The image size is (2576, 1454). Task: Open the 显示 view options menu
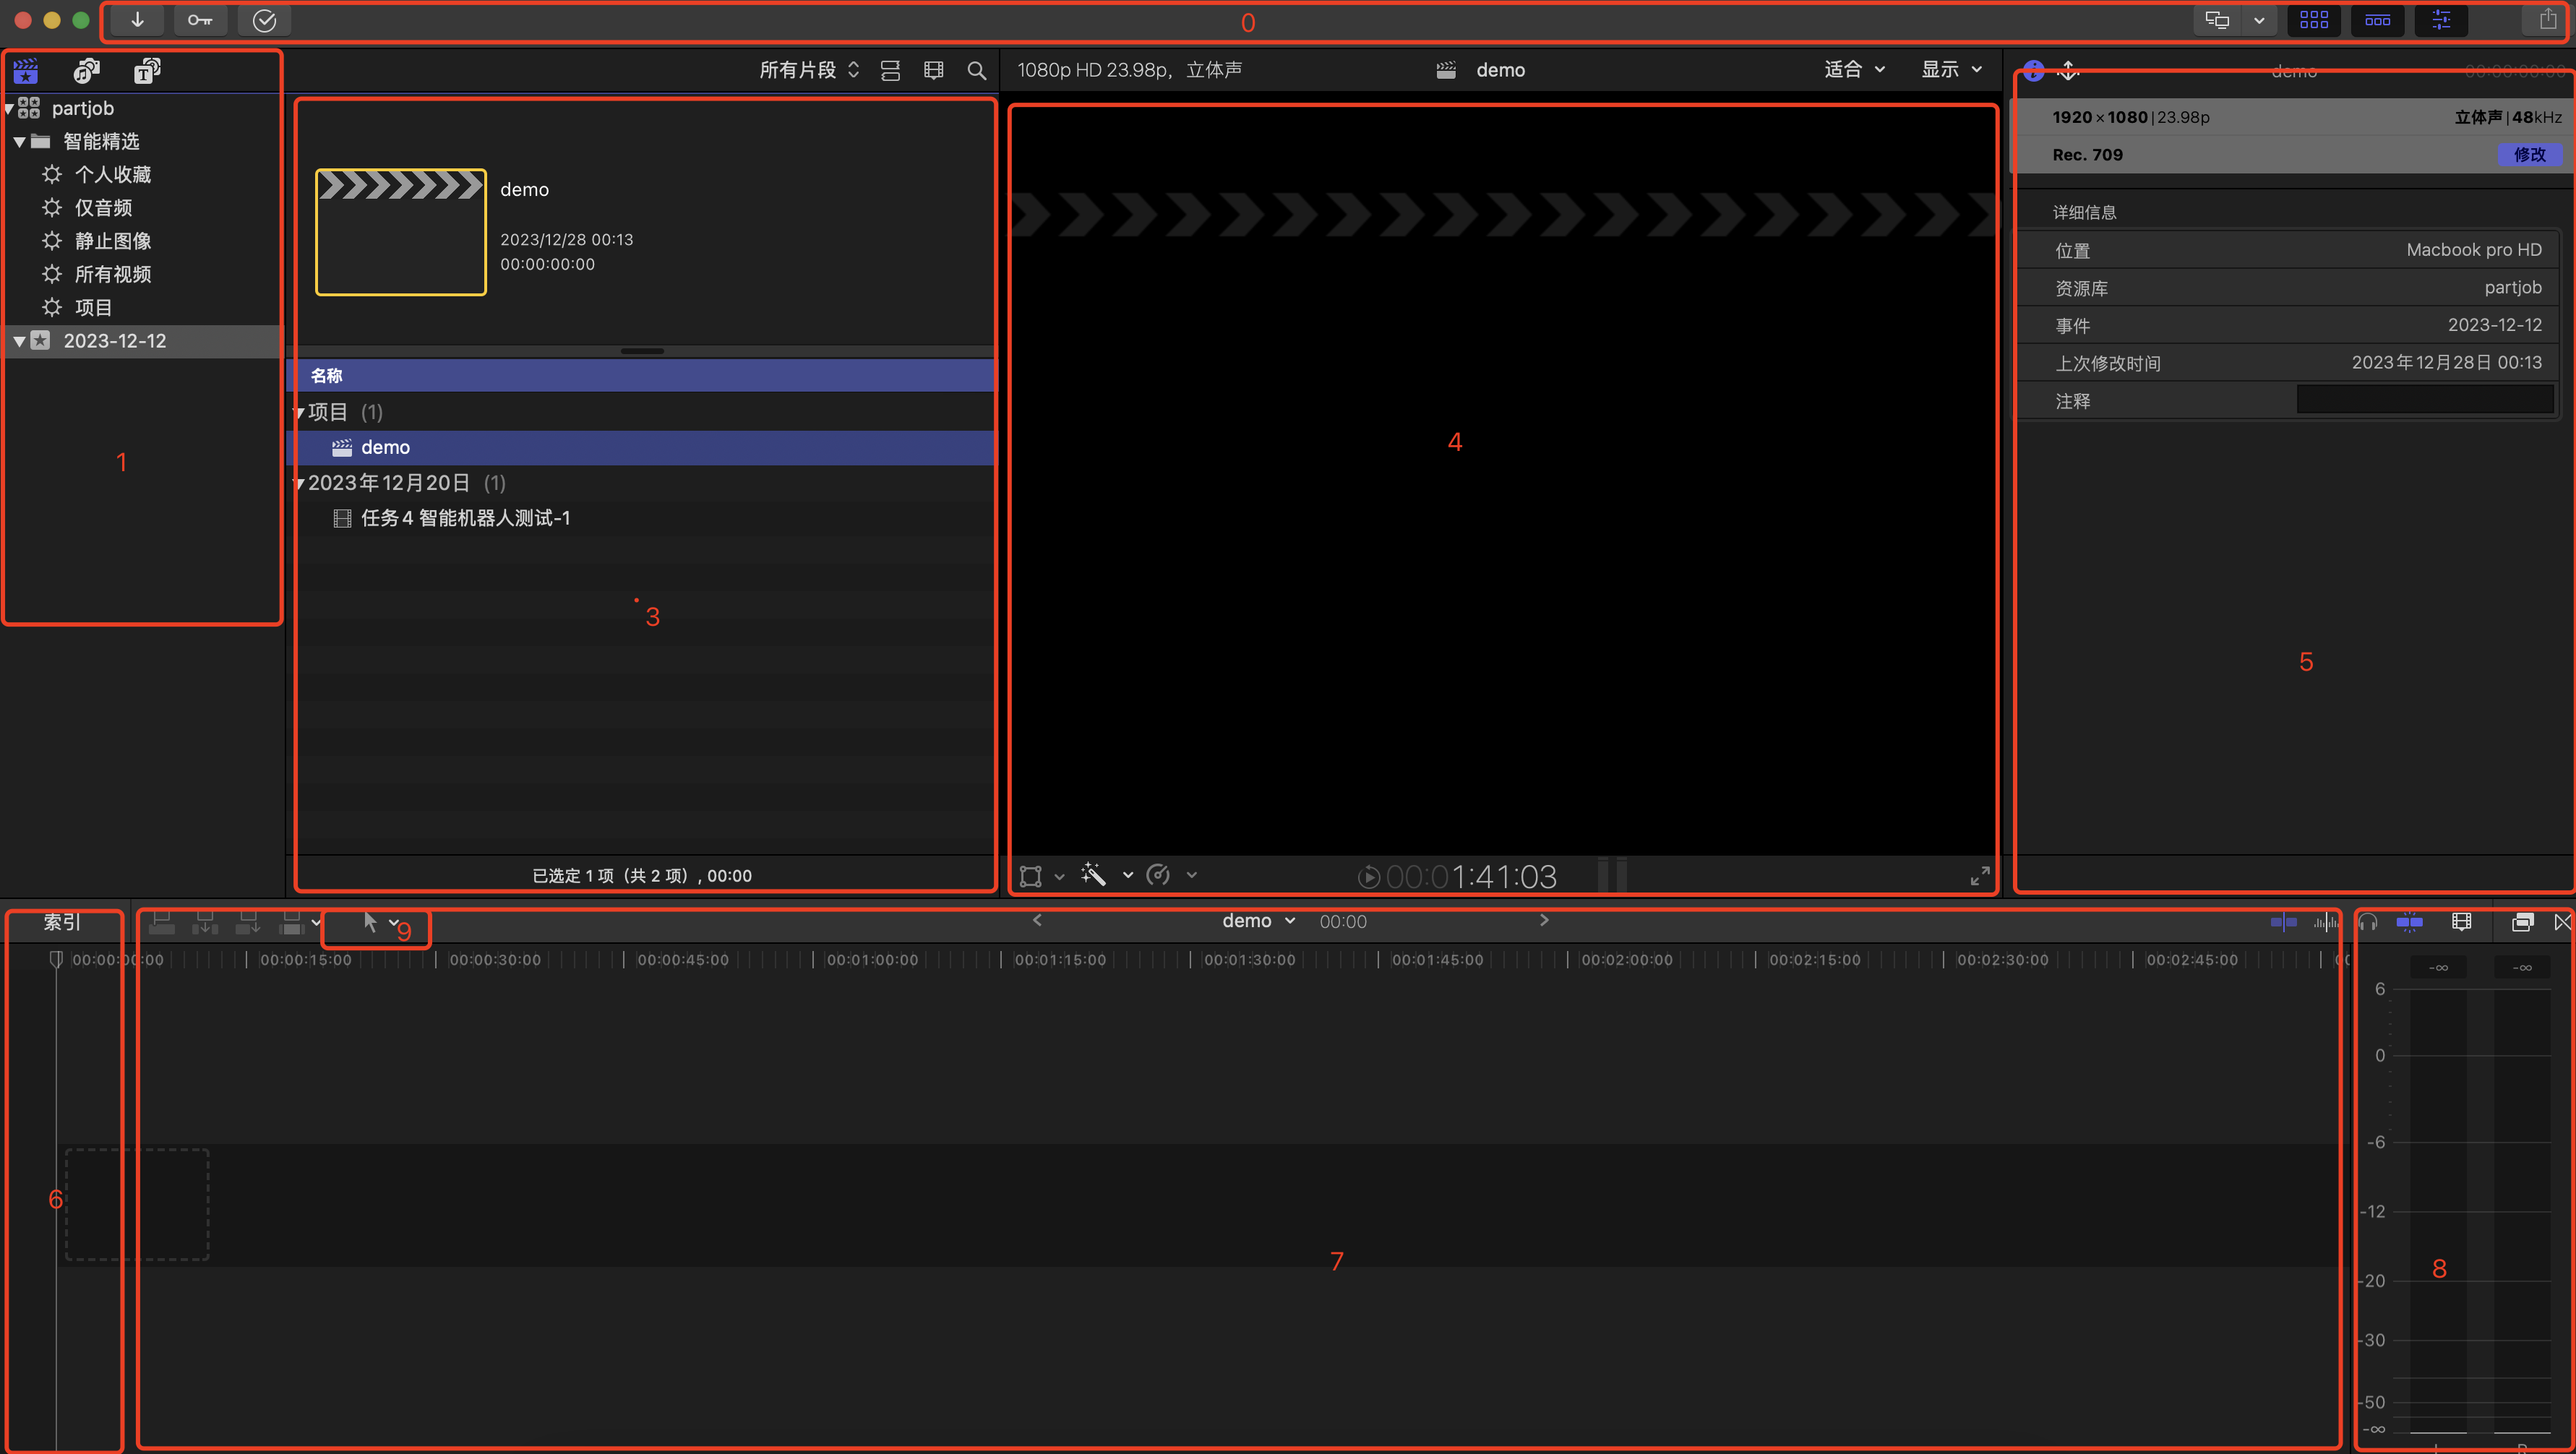pos(1950,70)
